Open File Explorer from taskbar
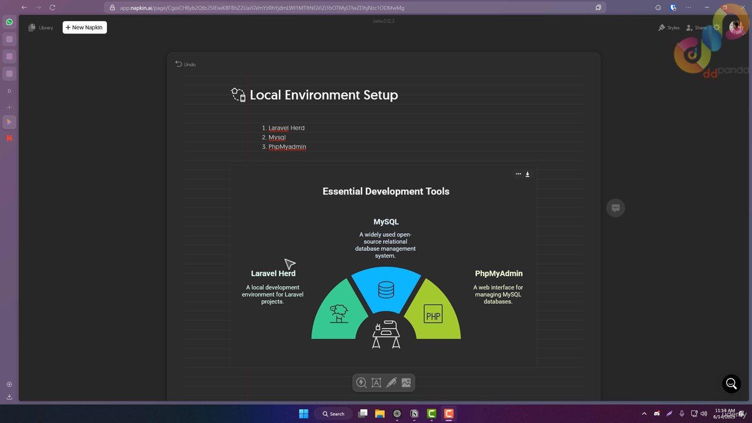This screenshot has height=423, width=752. point(380,414)
